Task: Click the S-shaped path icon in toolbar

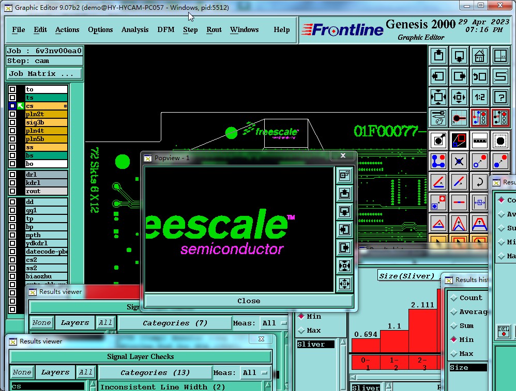Action: [x=500, y=76]
